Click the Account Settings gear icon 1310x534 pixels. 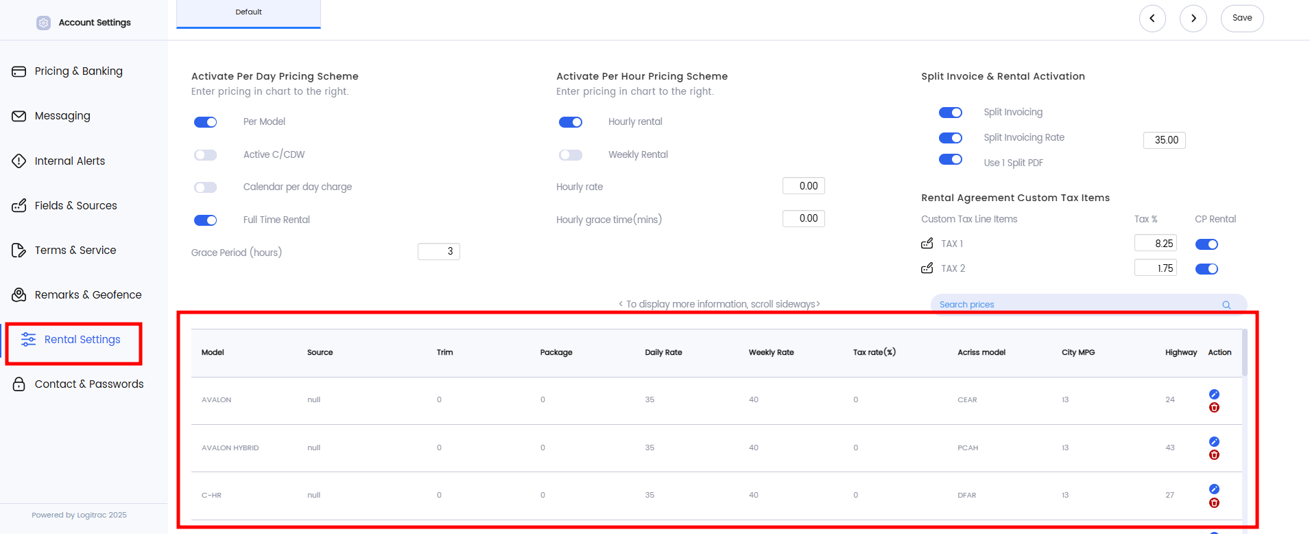[43, 23]
